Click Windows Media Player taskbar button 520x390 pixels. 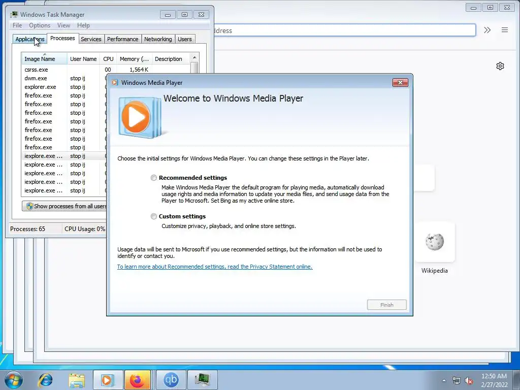(x=108, y=380)
